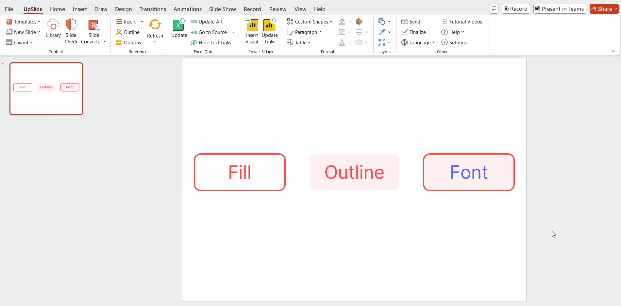
Task: Click Present in Teams
Action: click(560, 9)
